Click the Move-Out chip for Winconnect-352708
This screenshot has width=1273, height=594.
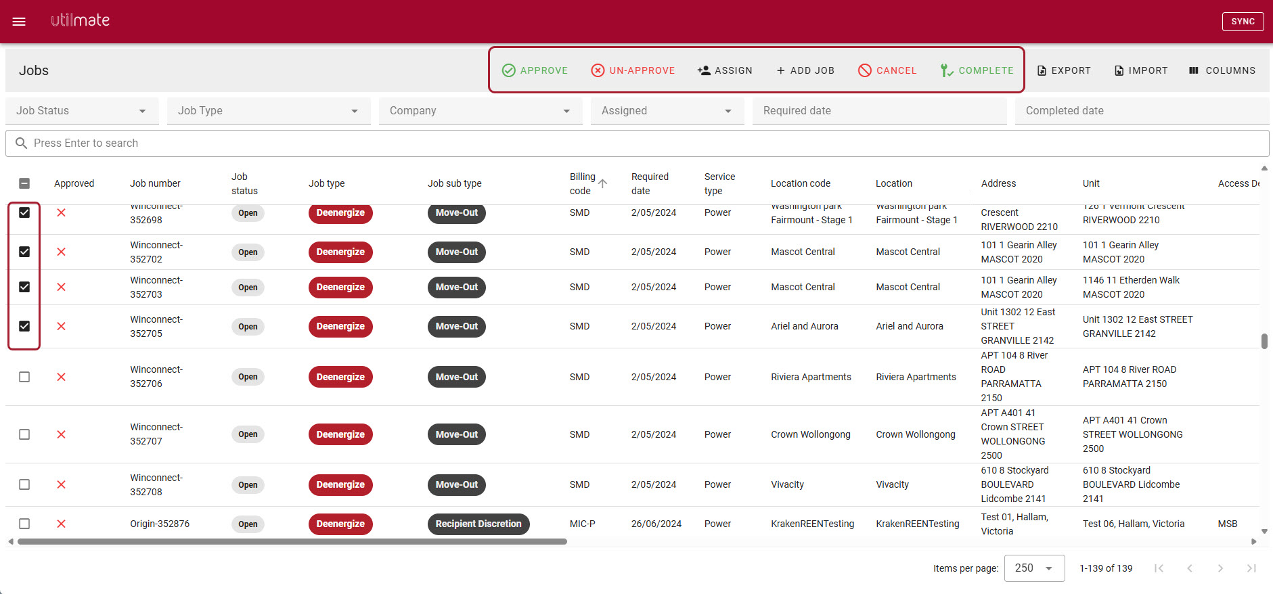457,484
